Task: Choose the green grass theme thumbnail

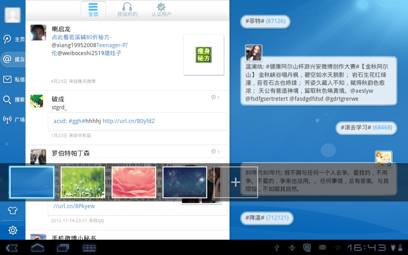Action: pyautogui.click(x=83, y=182)
